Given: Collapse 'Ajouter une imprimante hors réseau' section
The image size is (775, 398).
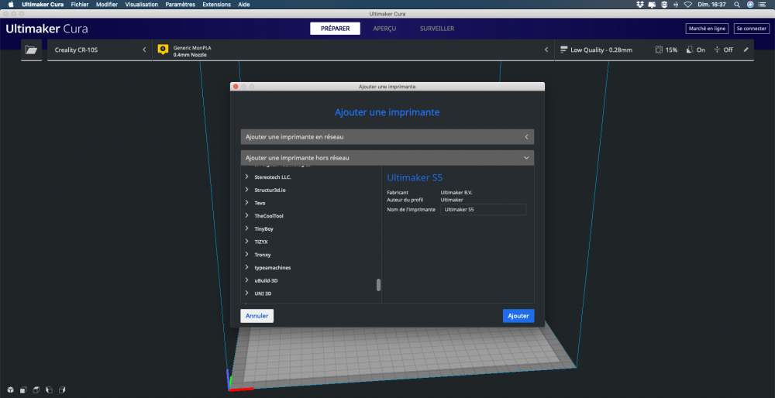Looking at the screenshot, I should [x=387, y=158].
